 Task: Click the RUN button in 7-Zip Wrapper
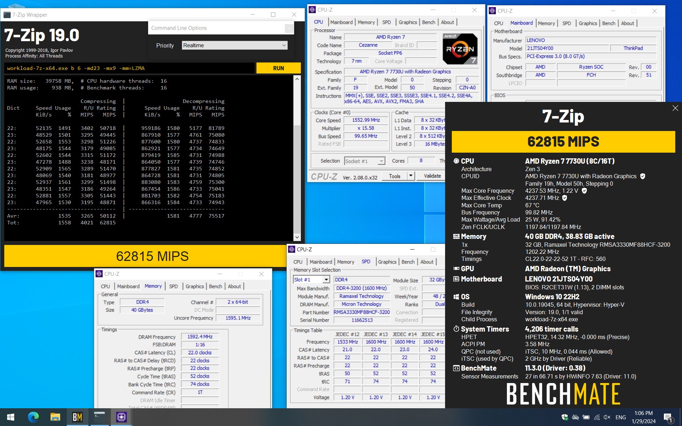tap(278, 68)
